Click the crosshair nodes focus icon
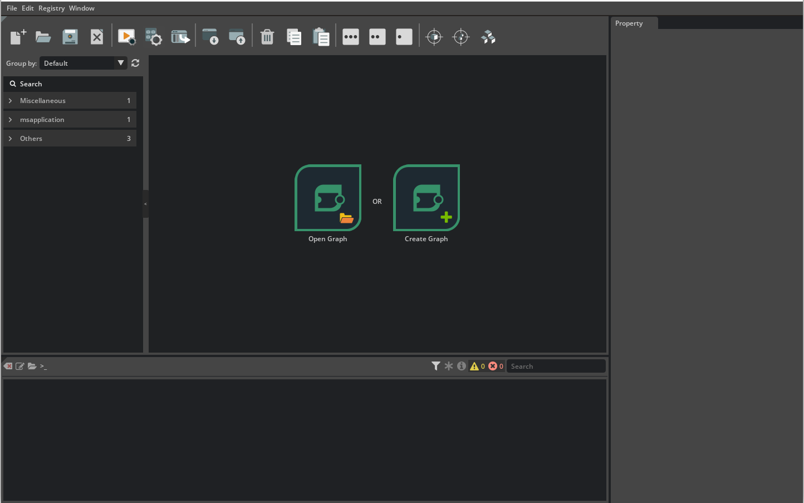This screenshot has width=804, height=503. point(461,37)
